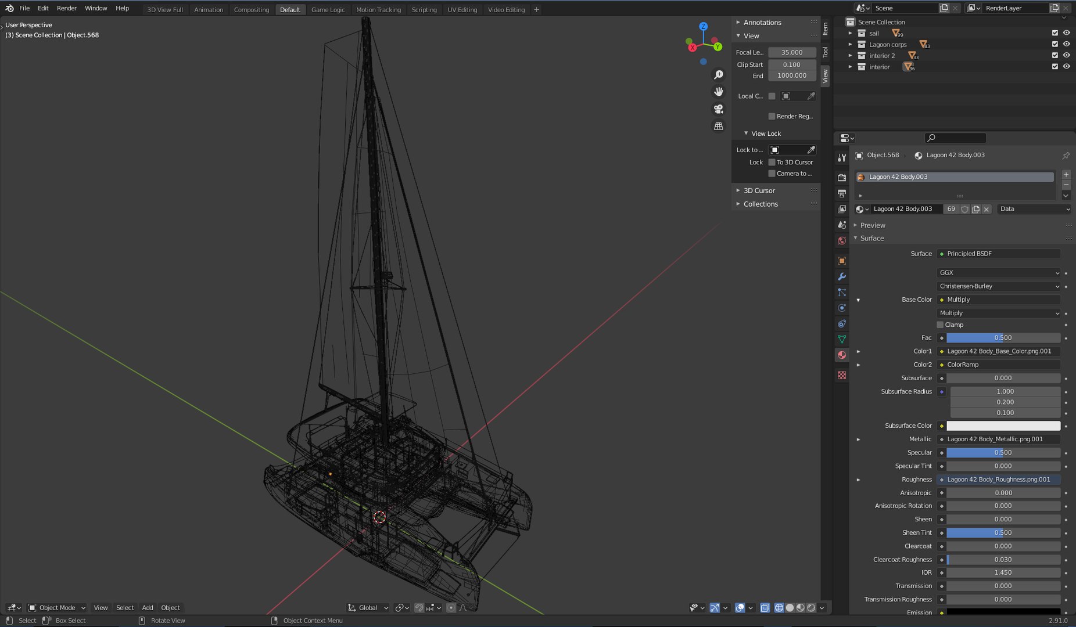The height and width of the screenshot is (627, 1076).
Task: Open the Texture properties checker icon
Action: coord(842,376)
